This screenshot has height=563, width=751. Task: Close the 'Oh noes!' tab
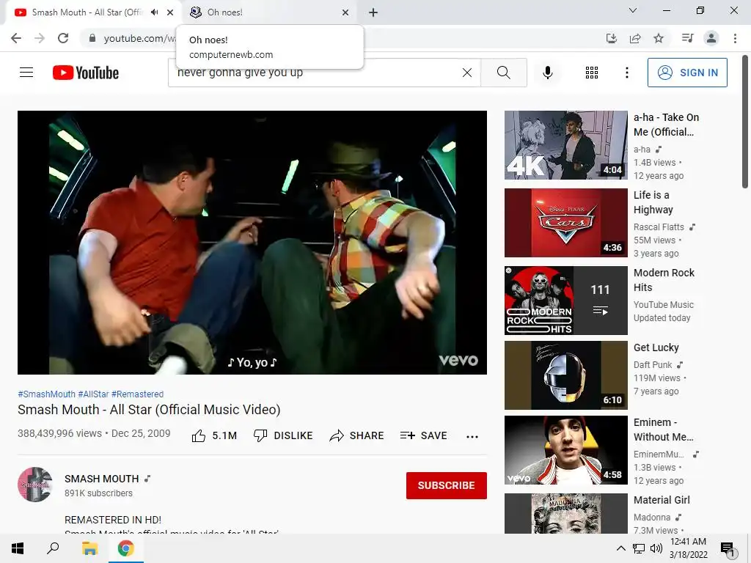345,12
